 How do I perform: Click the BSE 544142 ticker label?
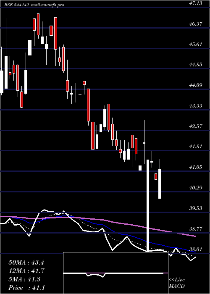tap(17, 5)
